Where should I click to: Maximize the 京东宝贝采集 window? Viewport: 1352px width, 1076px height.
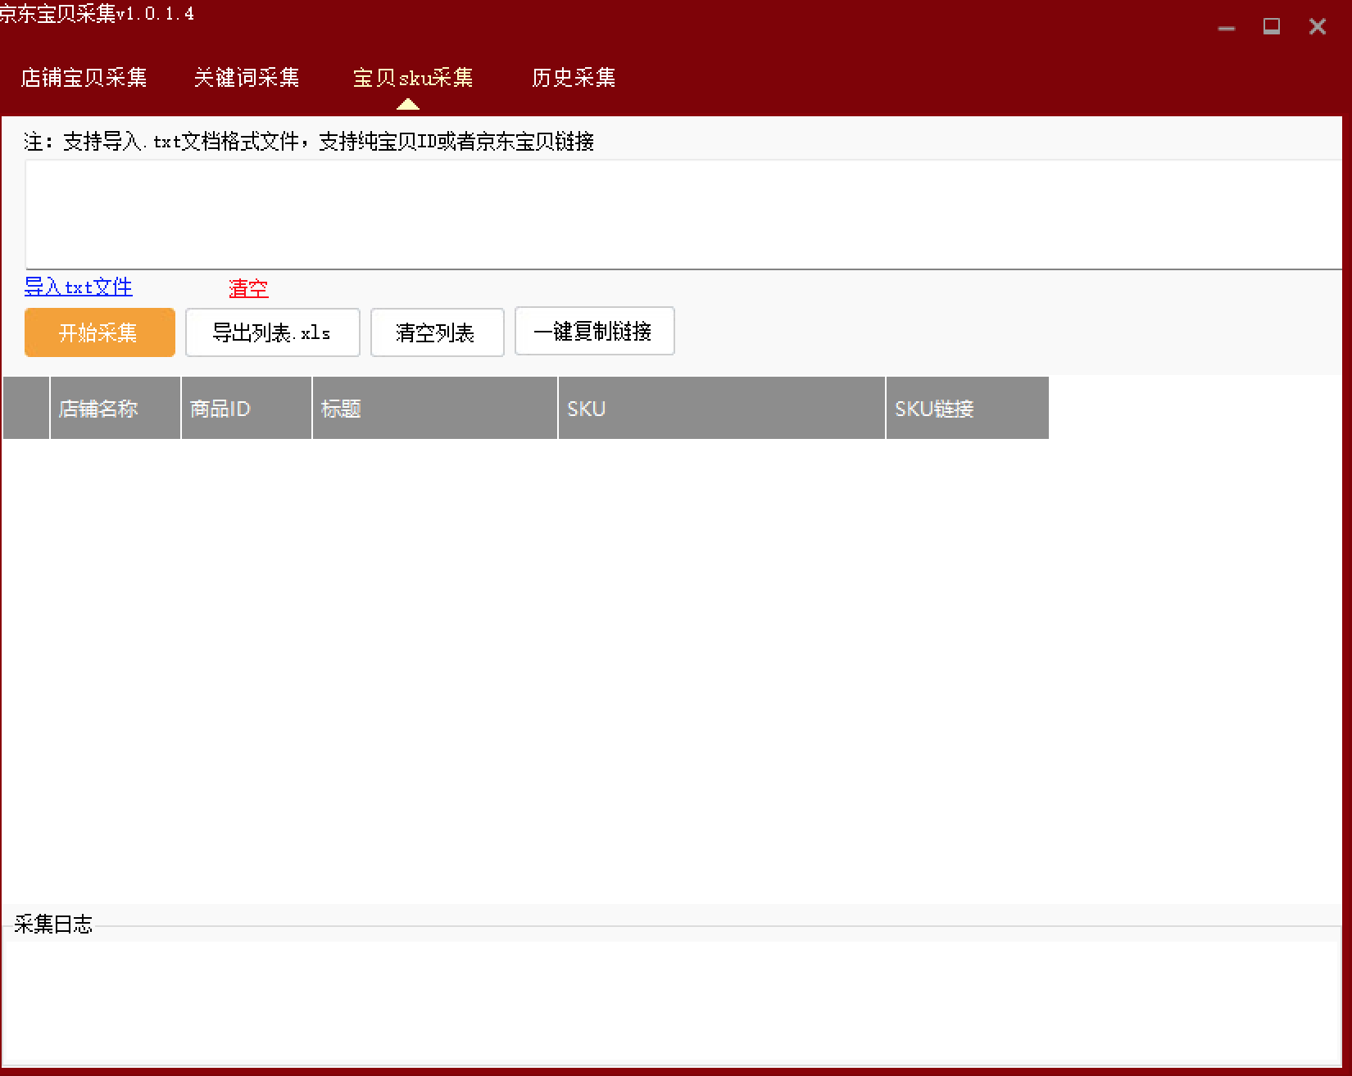pyautogui.click(x=1272, y=27)
